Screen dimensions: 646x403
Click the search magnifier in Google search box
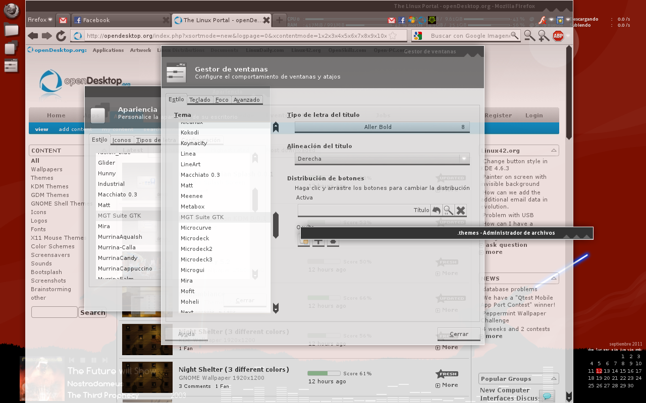pos(514,35)
